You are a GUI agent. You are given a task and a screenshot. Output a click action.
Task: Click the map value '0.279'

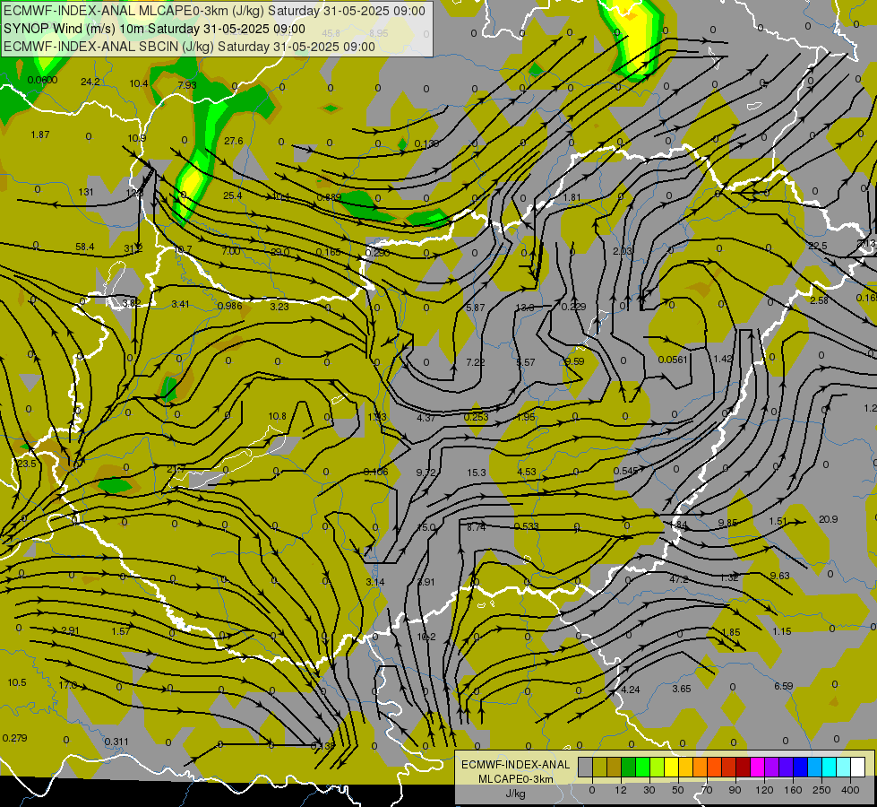[x=14, y=738]
